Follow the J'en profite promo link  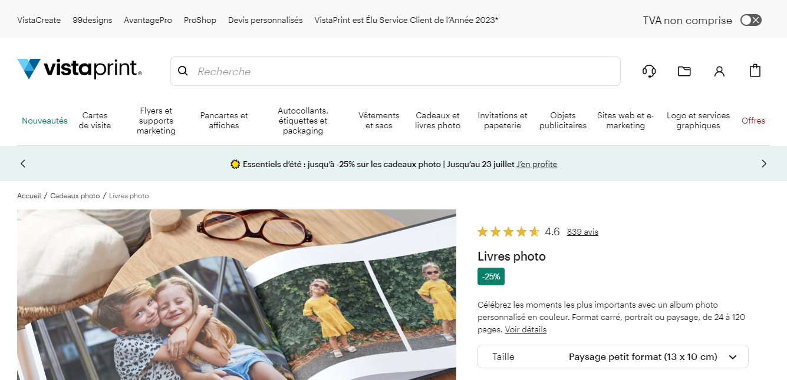click(x=536, y=164)
